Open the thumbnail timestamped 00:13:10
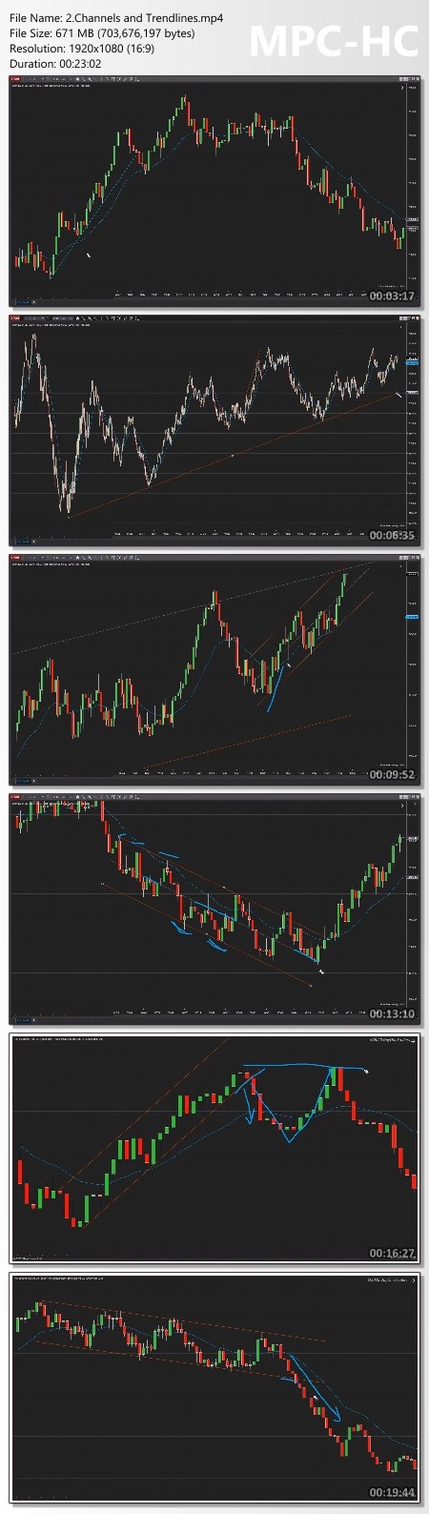429x1514 pixels. pyautogui.click(x=214, y=908)
